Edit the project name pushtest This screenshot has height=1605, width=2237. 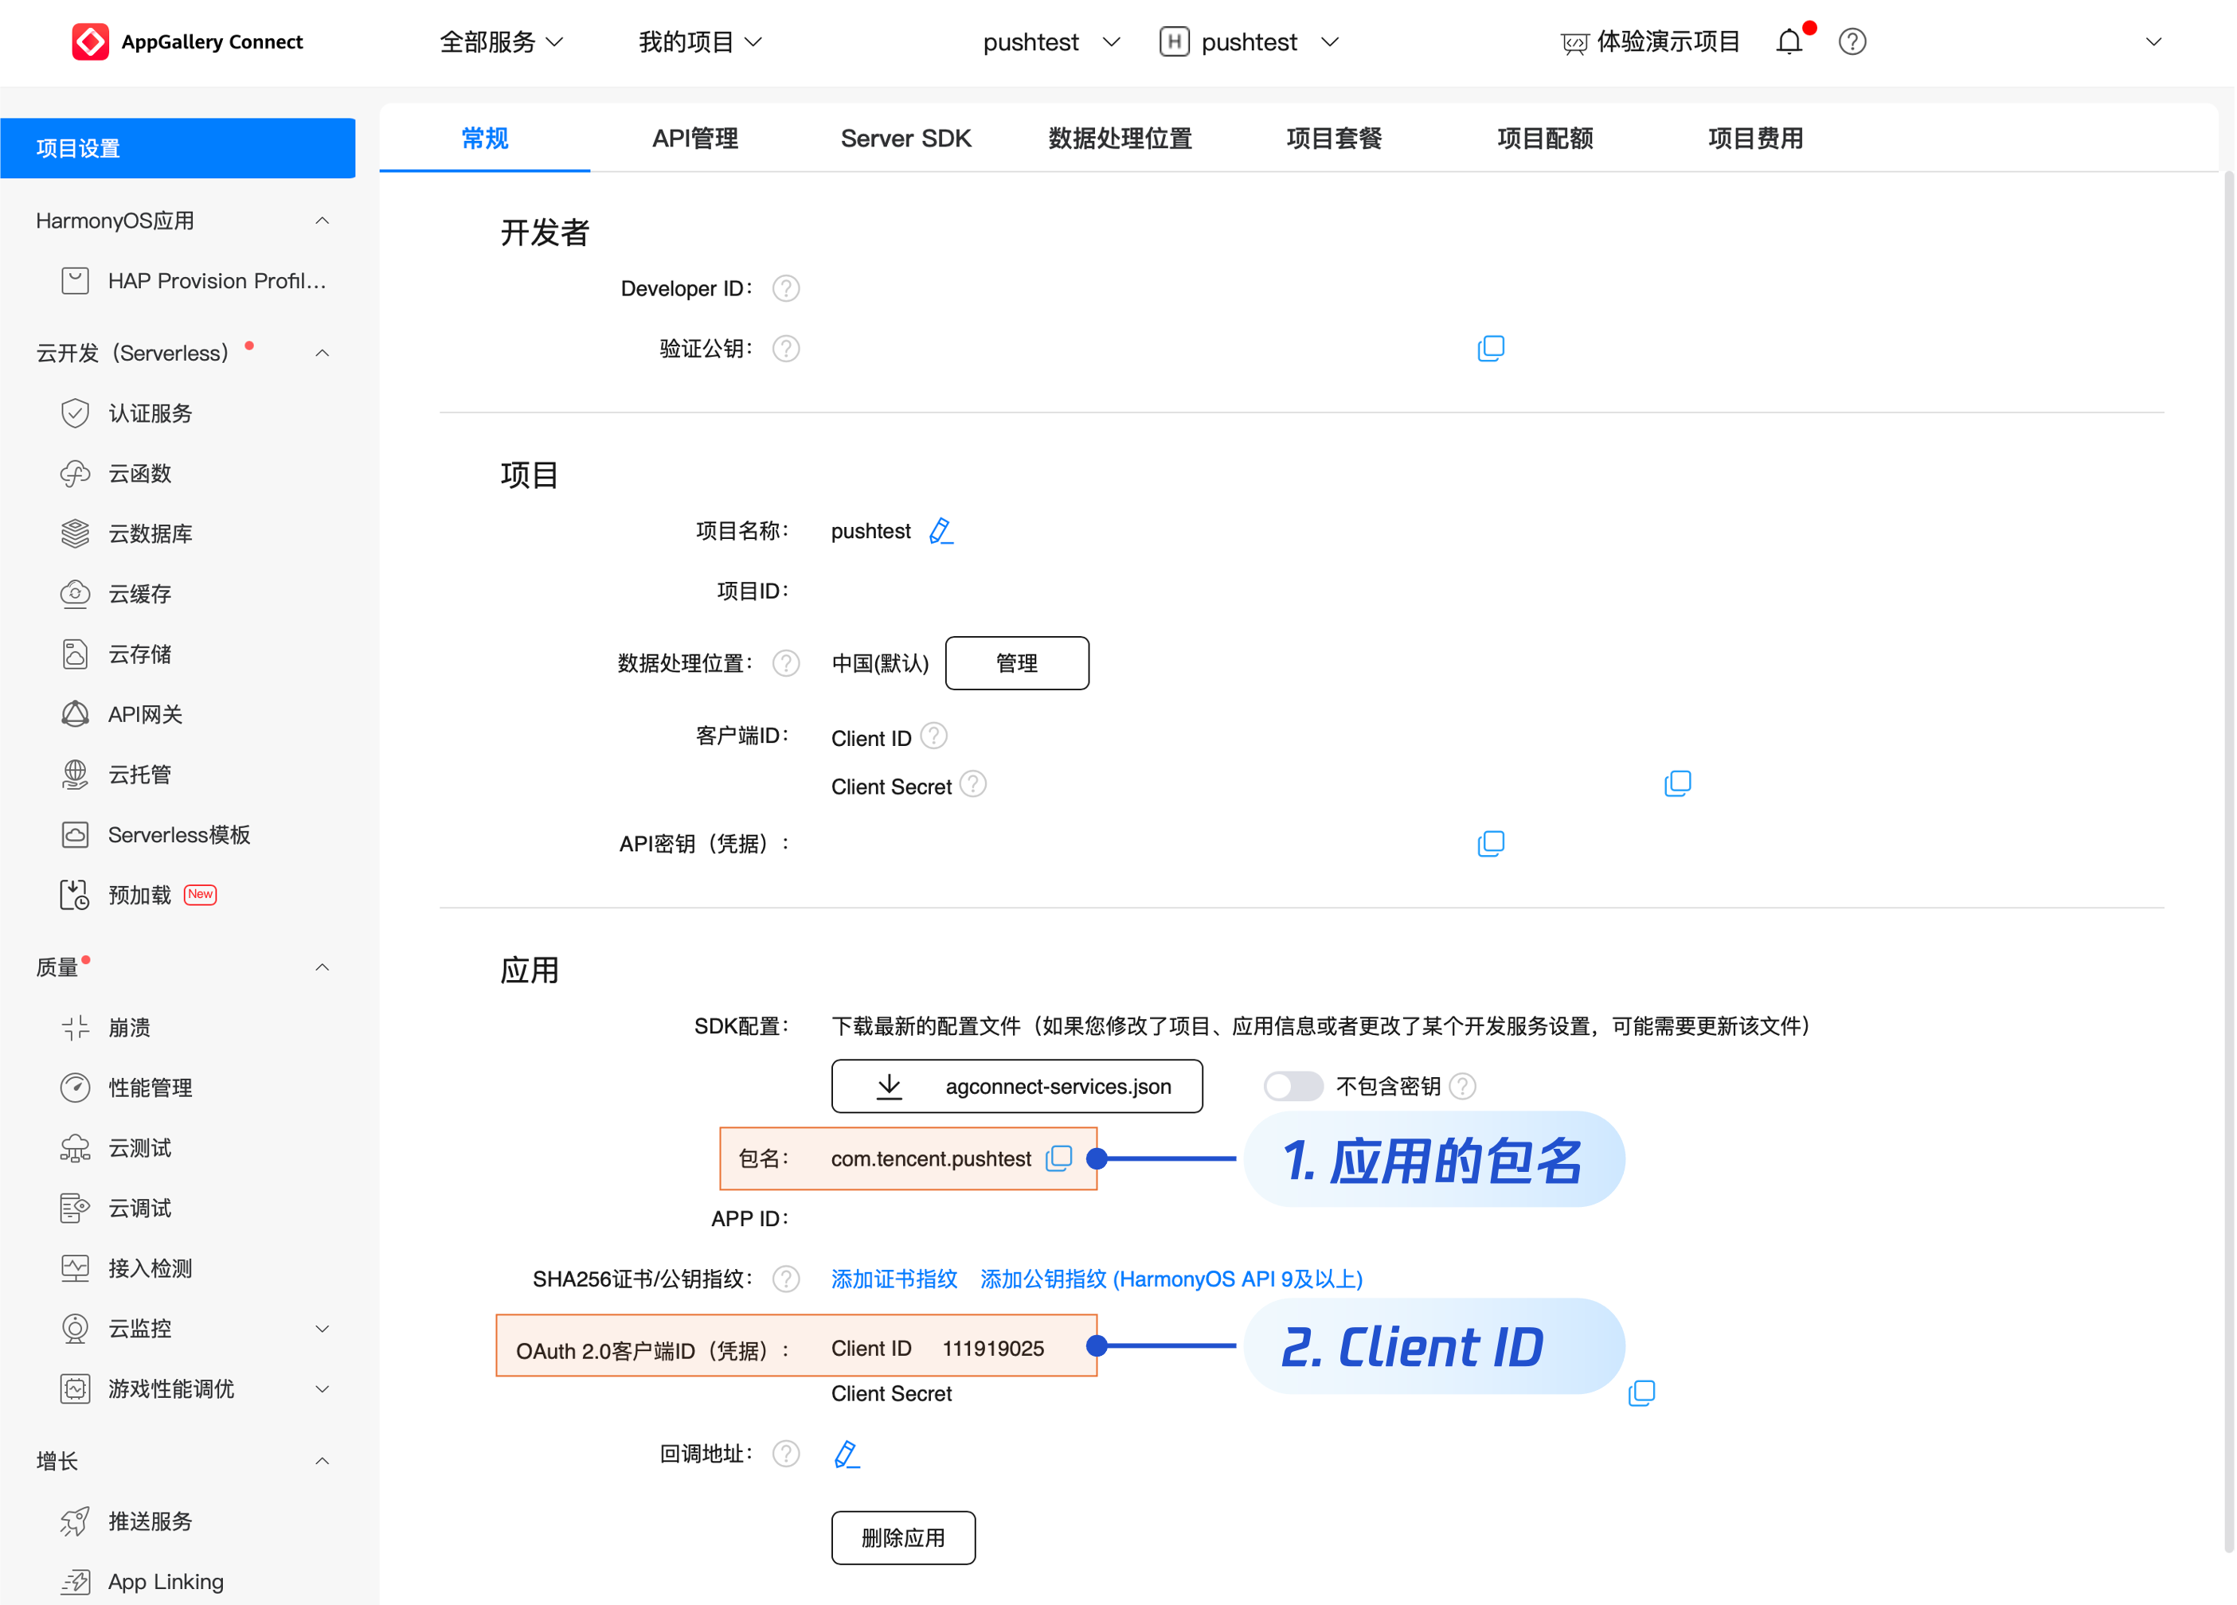941,530
